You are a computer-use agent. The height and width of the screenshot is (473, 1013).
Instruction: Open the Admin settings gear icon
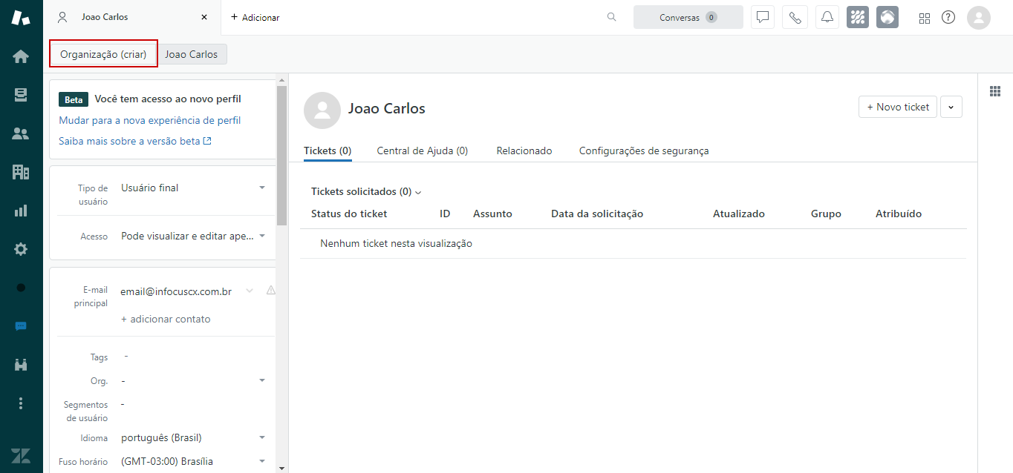21,249
